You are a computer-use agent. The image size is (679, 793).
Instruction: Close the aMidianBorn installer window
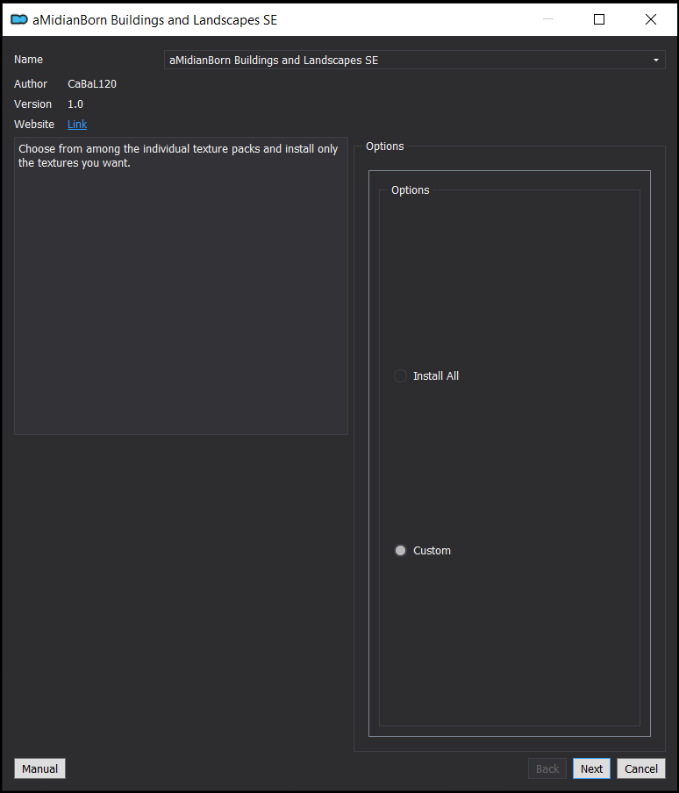pyautogui.click(x=651, y=19)
